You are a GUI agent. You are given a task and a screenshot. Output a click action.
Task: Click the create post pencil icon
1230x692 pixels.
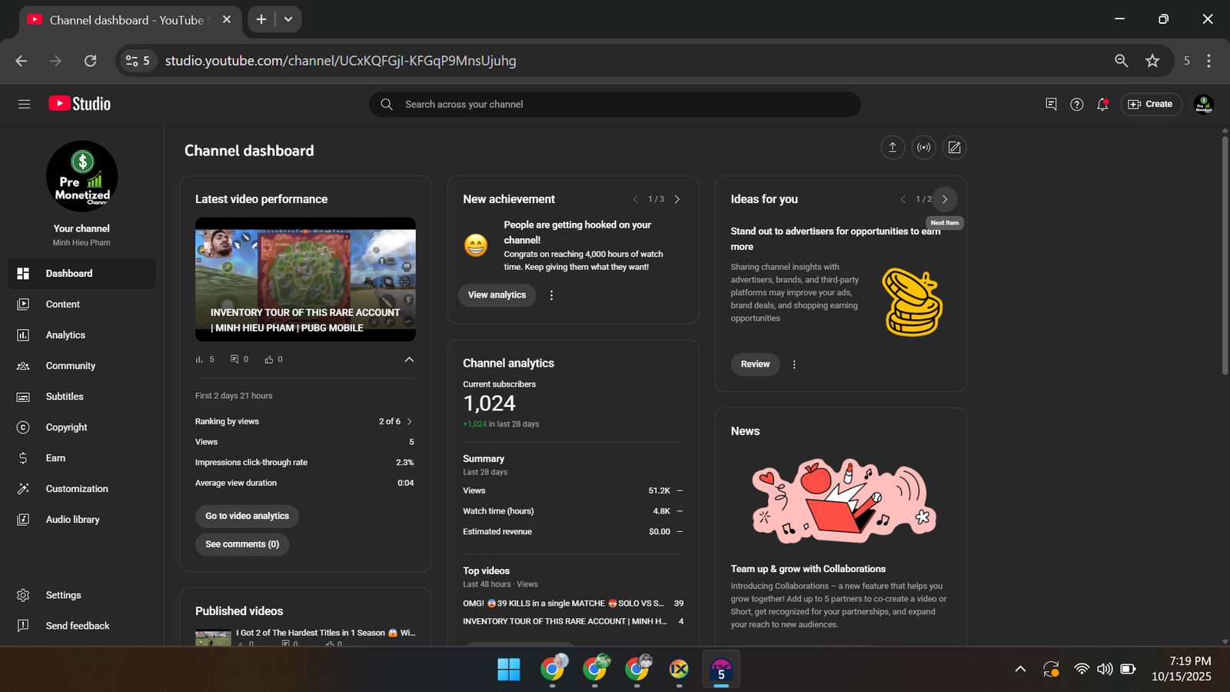pos(954,148)
